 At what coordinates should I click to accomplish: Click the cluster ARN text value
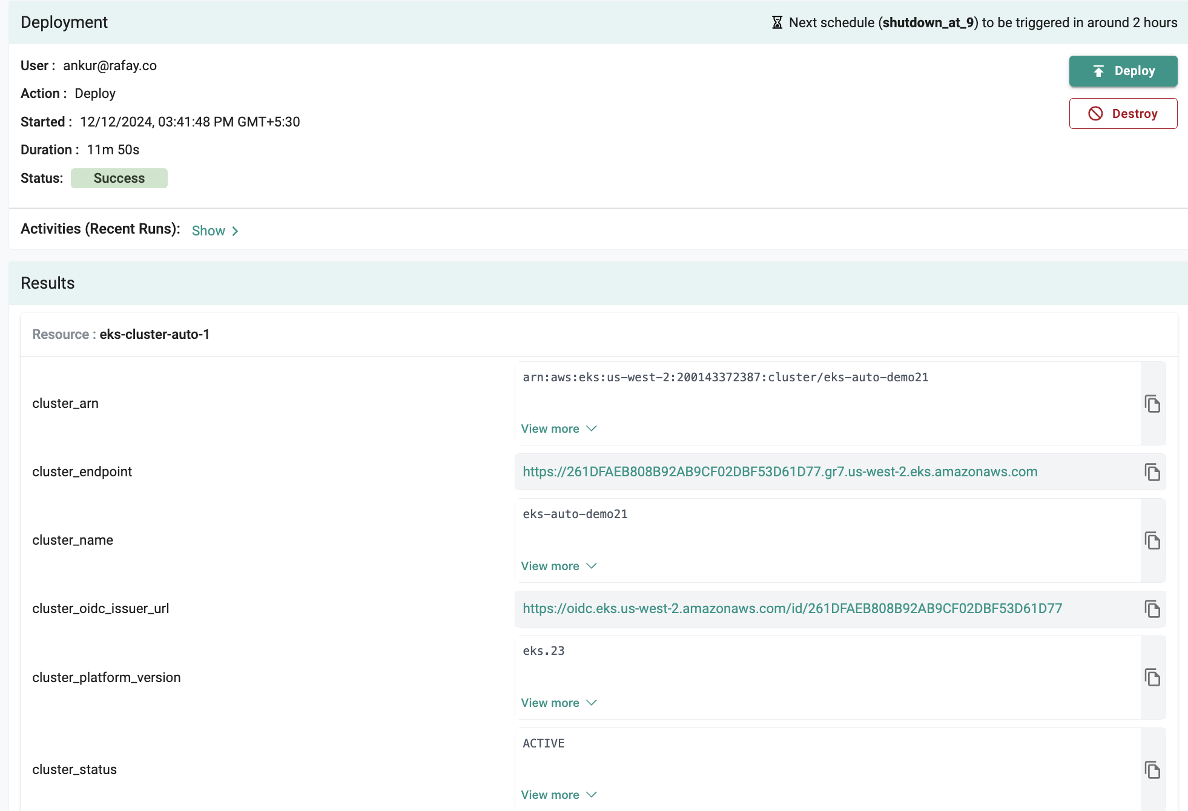click(x=725, y=377)
